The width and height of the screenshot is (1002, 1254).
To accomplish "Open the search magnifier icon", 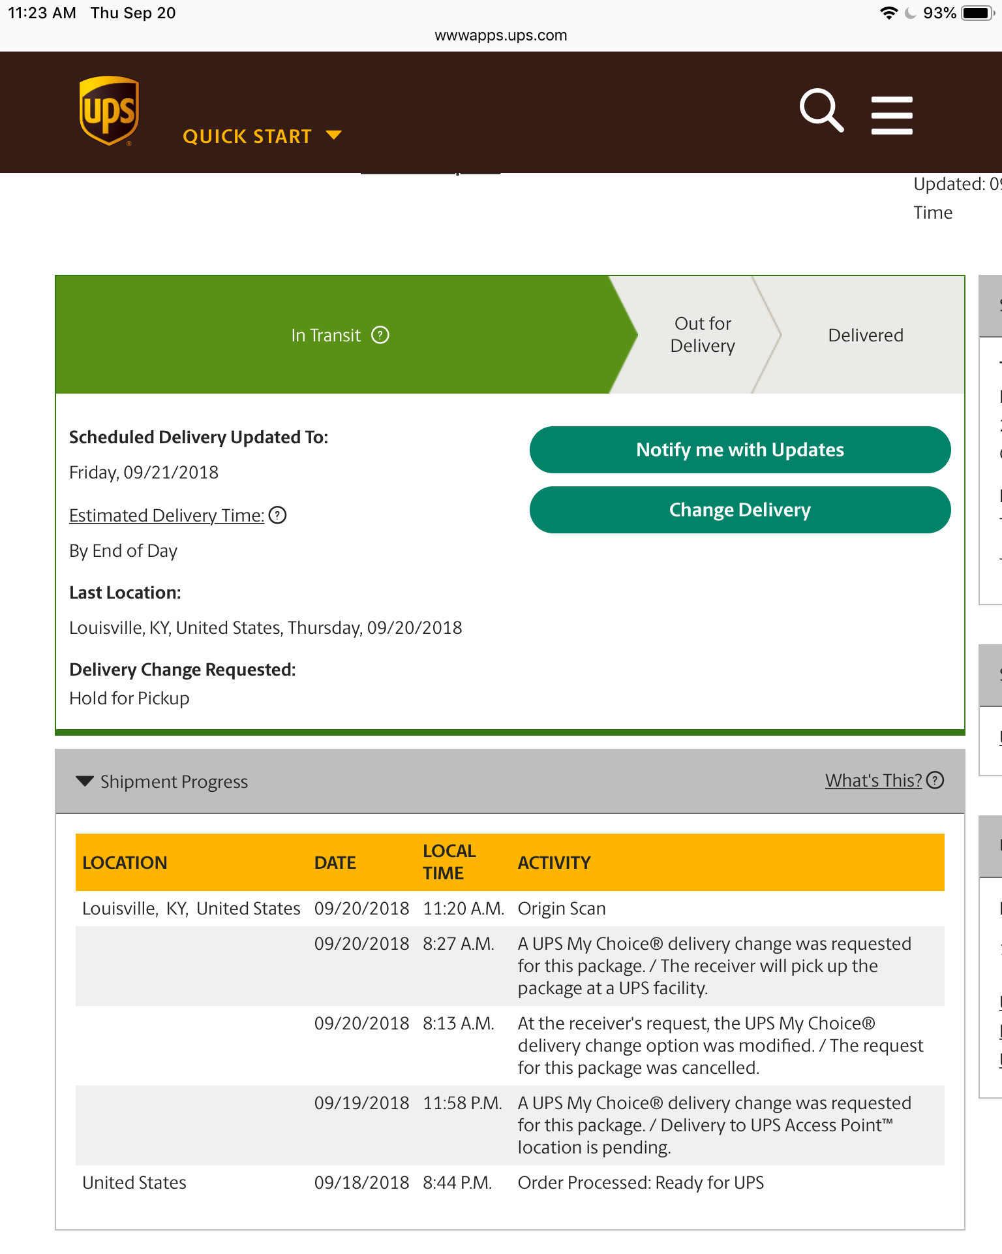I will (821, 111).
